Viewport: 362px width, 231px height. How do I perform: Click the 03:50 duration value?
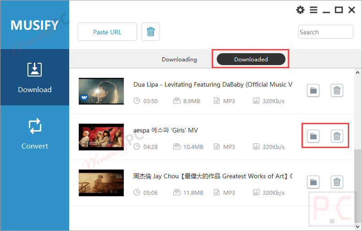(150, 101)
